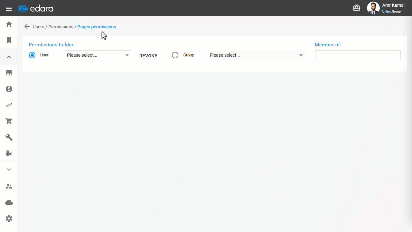Click the Member of input field
The width and height of the screenshot is (412, 232).
tap(358, 55)
